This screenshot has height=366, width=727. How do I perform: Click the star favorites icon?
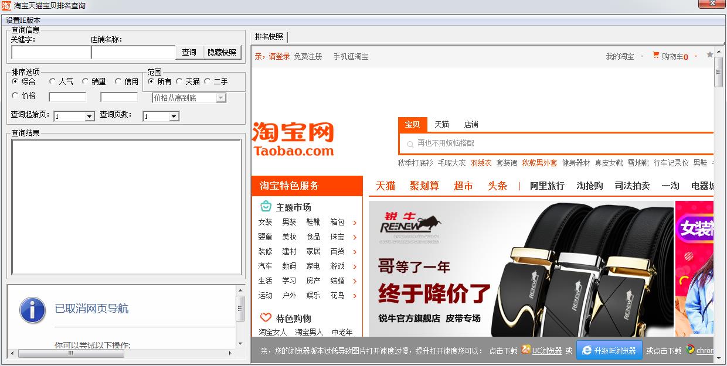(710, 55)
